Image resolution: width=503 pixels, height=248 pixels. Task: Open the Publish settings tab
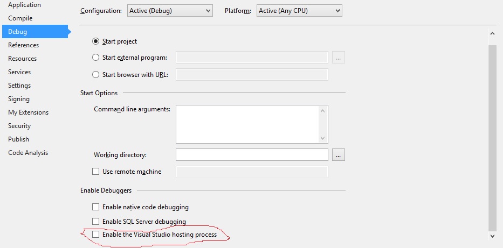tap(19, 139)
